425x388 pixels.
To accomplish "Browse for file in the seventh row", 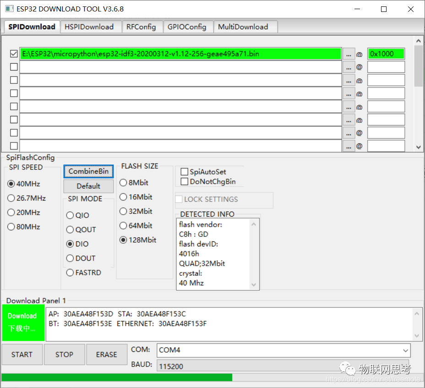I will [x=349, y=133].
